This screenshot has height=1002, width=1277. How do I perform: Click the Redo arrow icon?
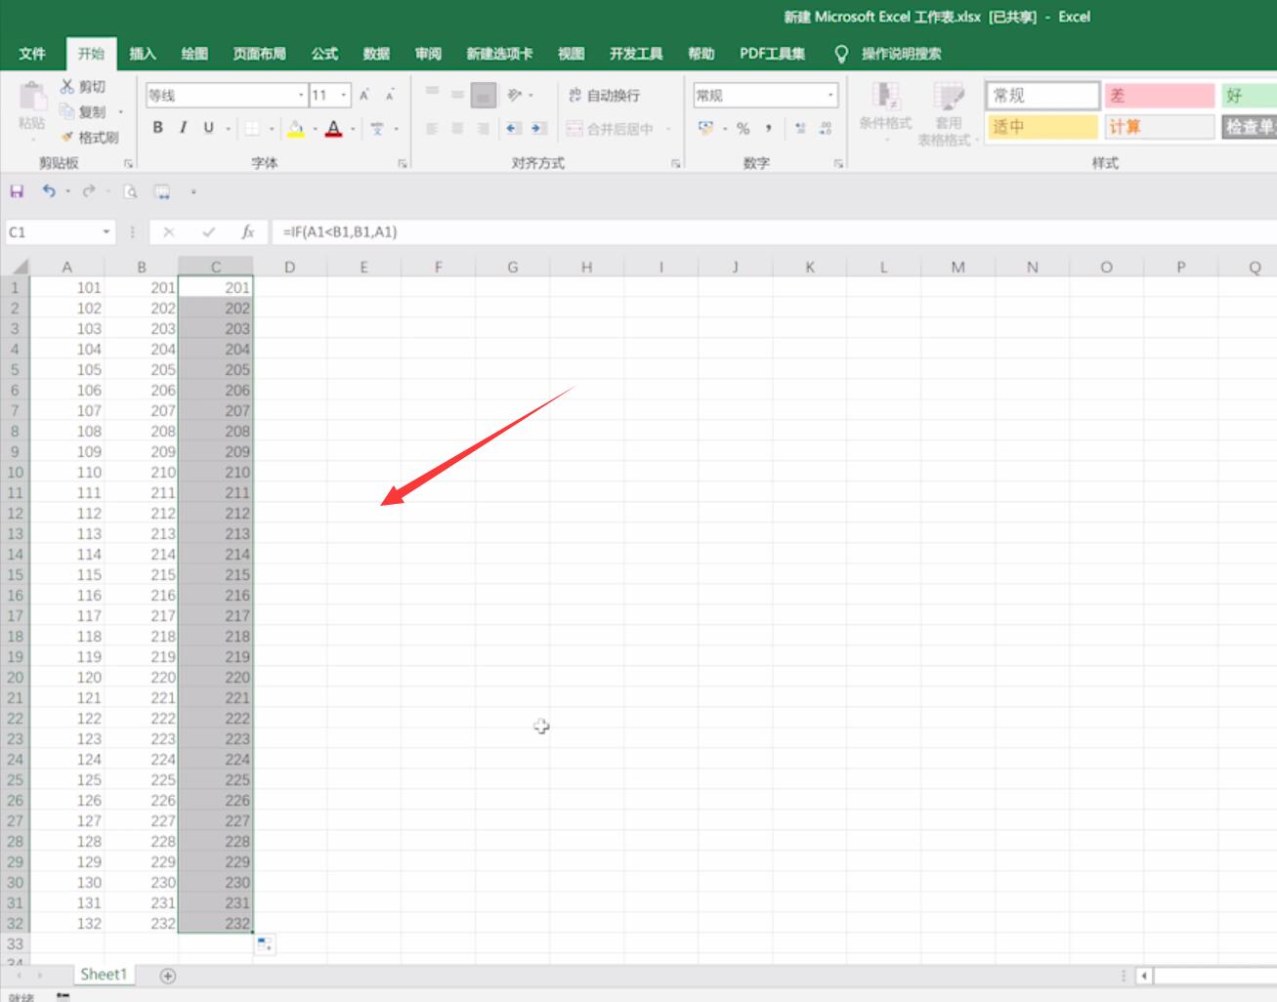pyautogui.click(x=89, y=191)
